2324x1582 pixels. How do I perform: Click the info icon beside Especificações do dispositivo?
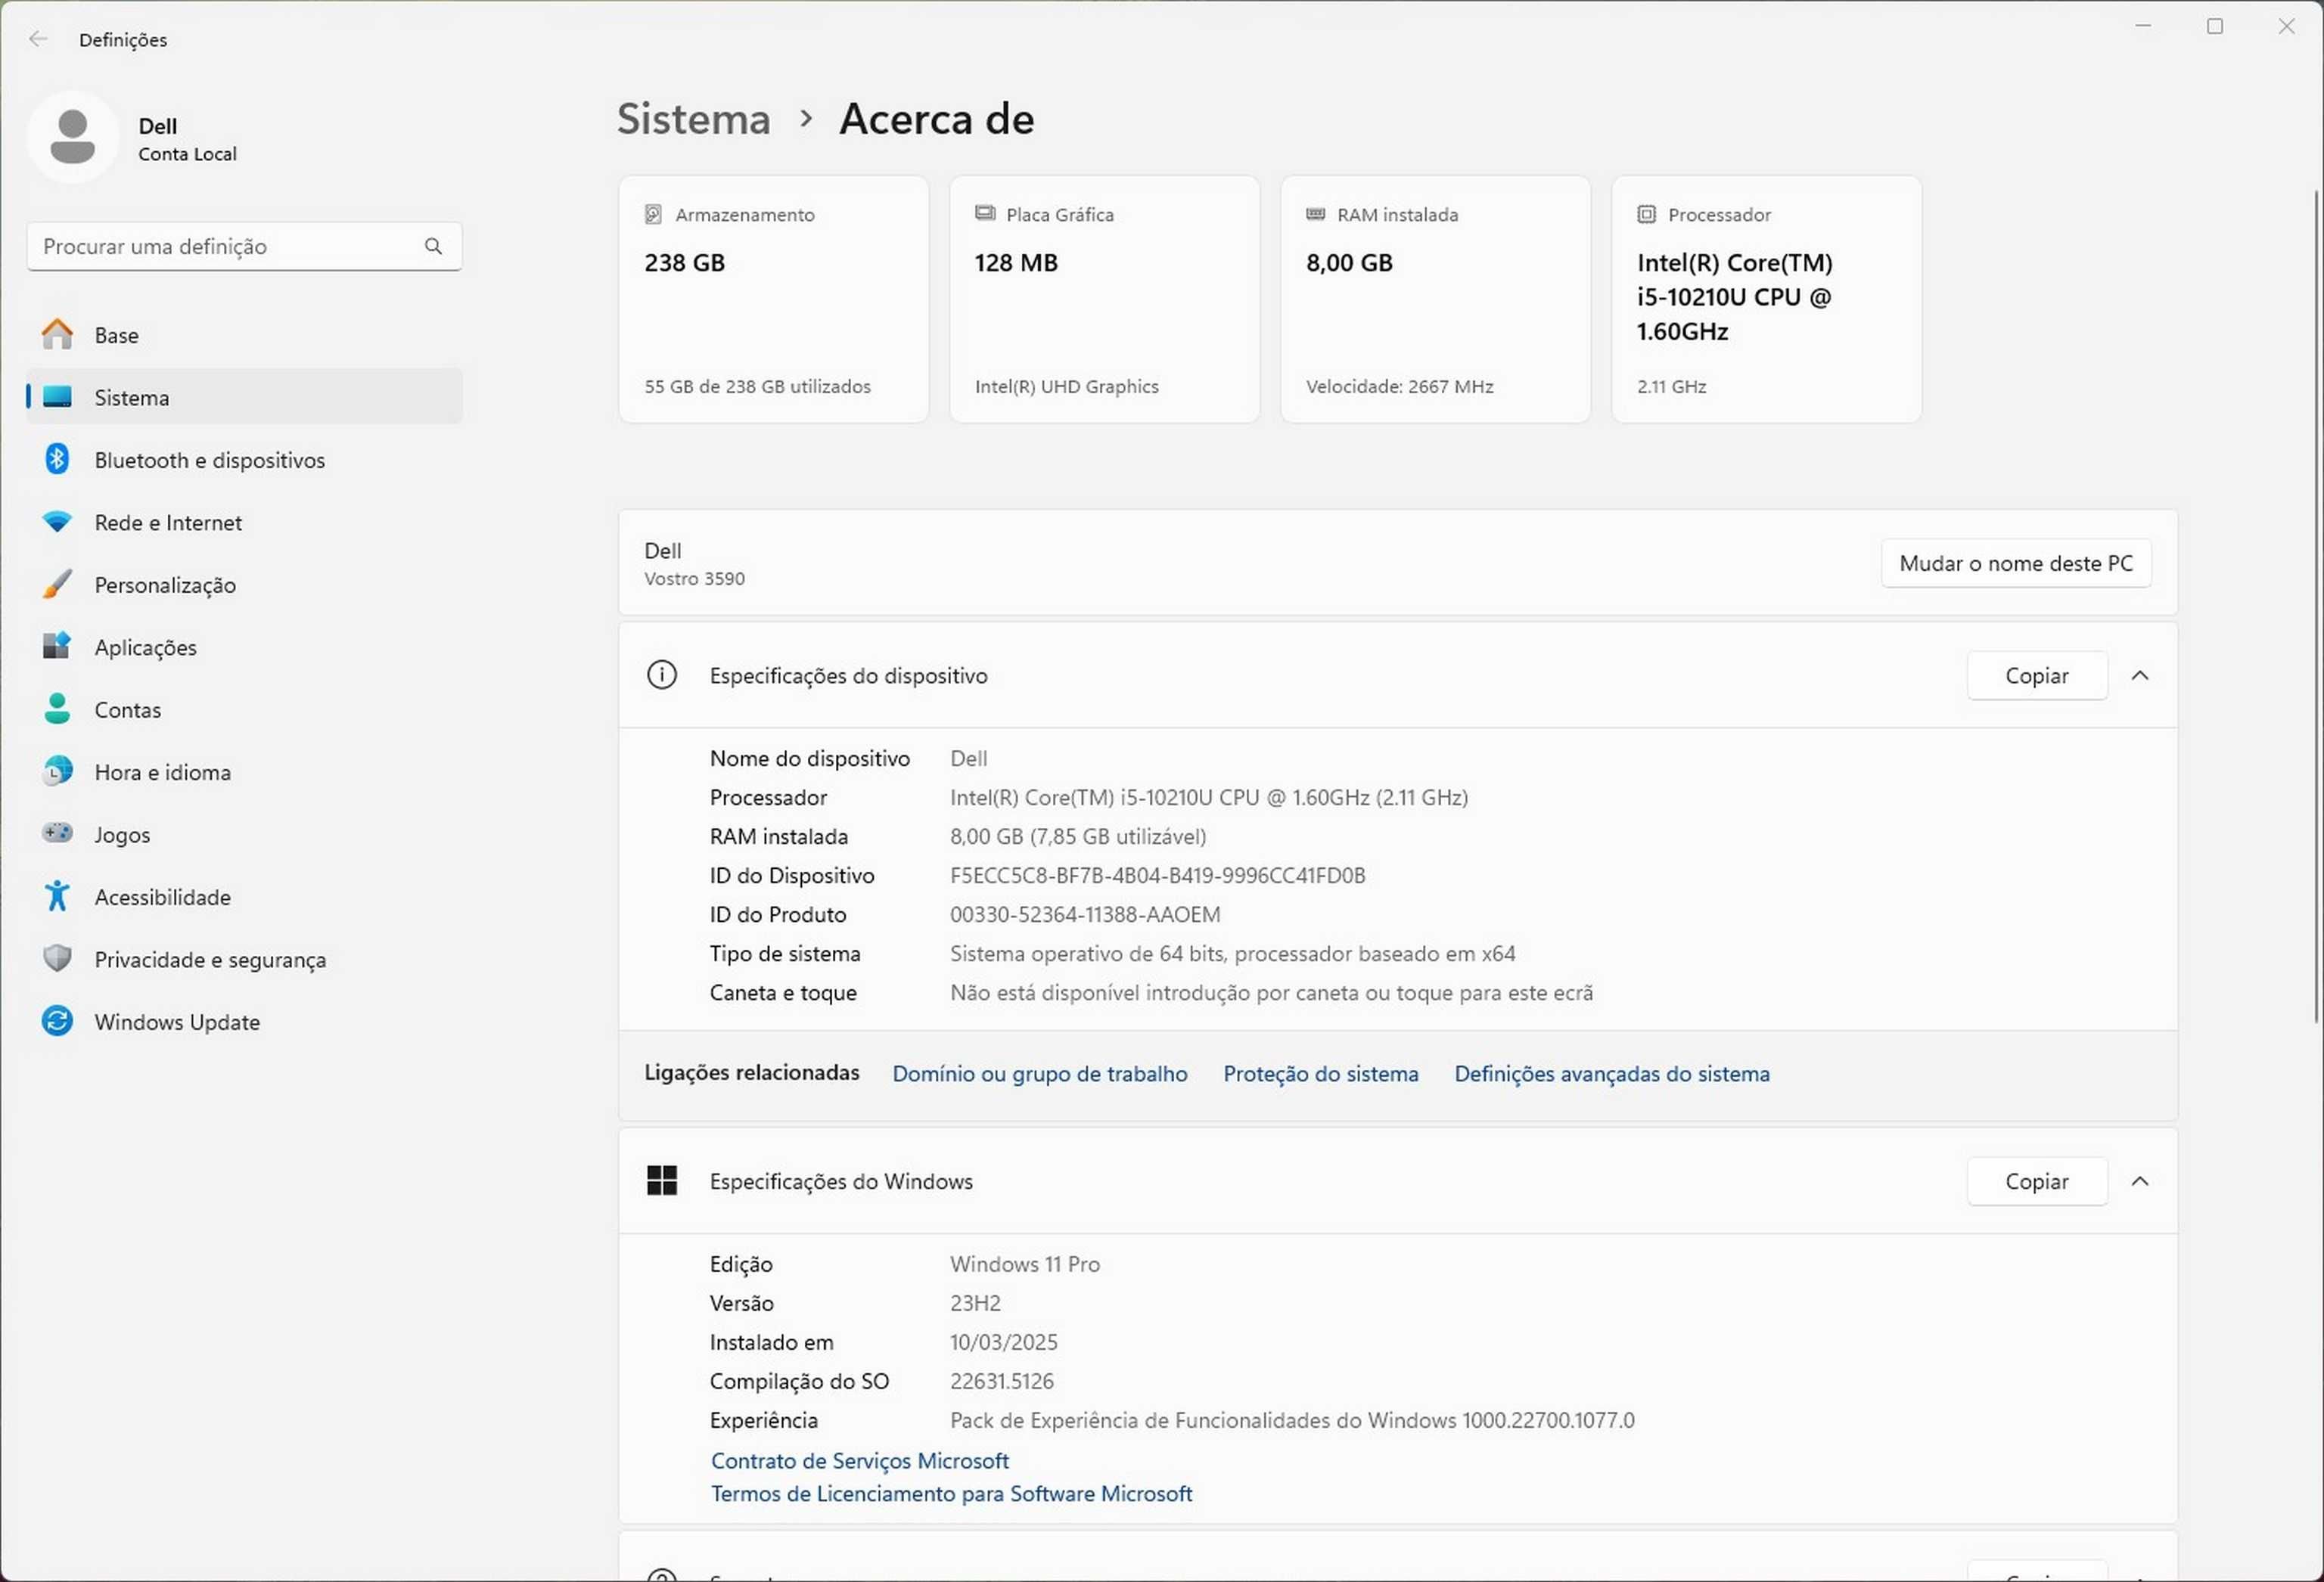coord(661,675)
